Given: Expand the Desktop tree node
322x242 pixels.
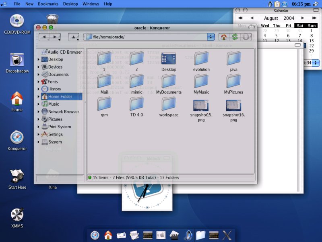Looking at the screenshot, I should pos(38,59).
